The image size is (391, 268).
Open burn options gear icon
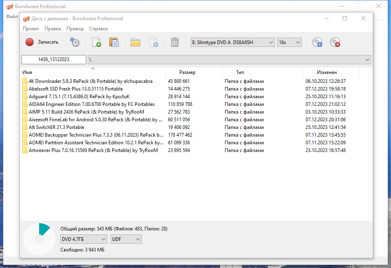pos(74,42)
